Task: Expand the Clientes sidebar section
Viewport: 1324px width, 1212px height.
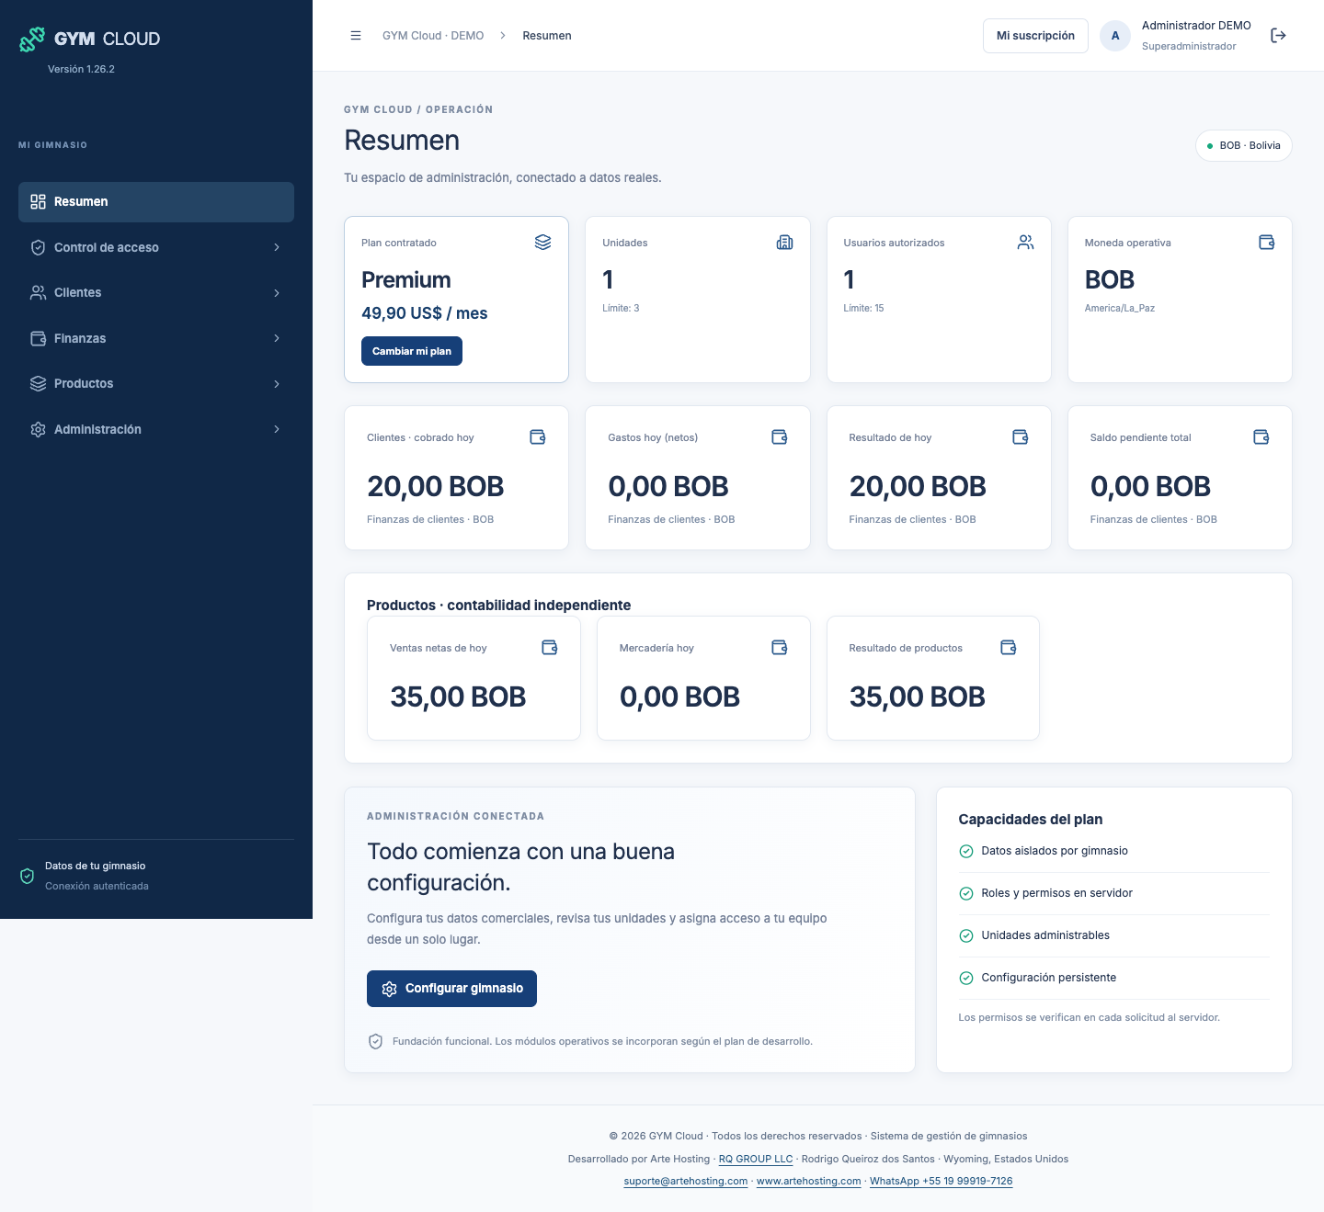Action: 156,293
